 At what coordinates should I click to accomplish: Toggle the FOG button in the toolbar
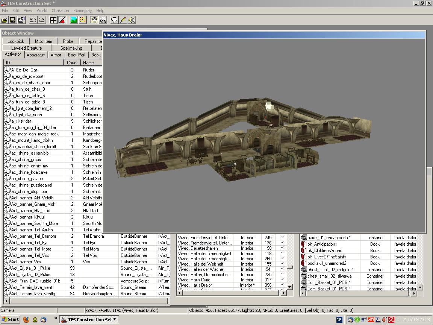(103, 20)
